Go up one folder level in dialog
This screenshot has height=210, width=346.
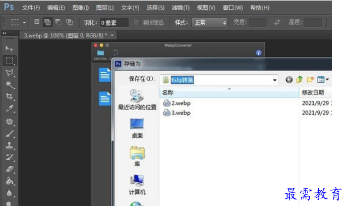300,79
